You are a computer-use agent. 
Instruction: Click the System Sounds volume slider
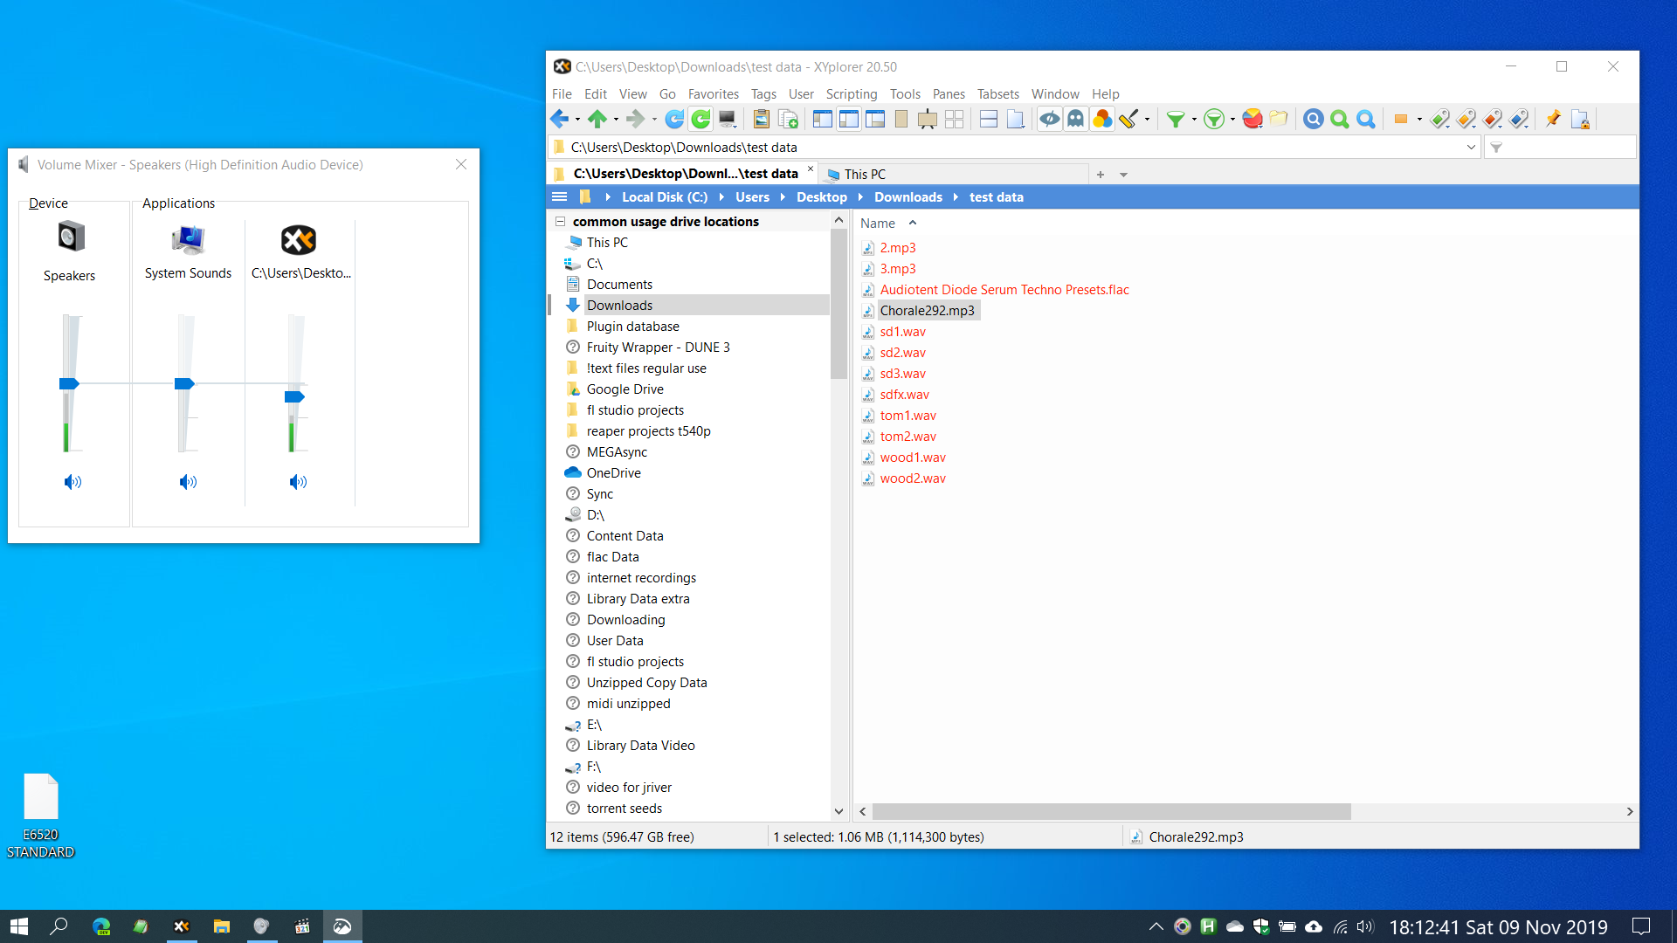[184, 384]
